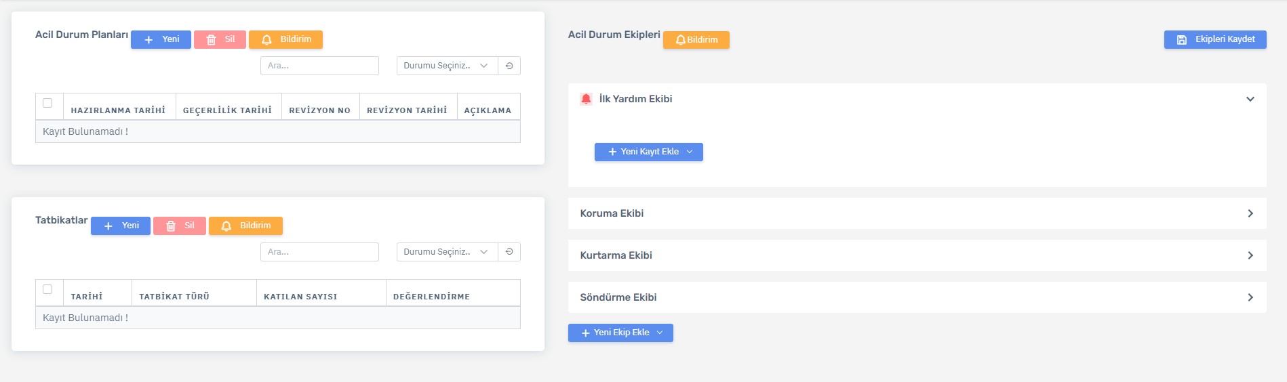Expand the Koruma Ekibi section

(1250, 213)
